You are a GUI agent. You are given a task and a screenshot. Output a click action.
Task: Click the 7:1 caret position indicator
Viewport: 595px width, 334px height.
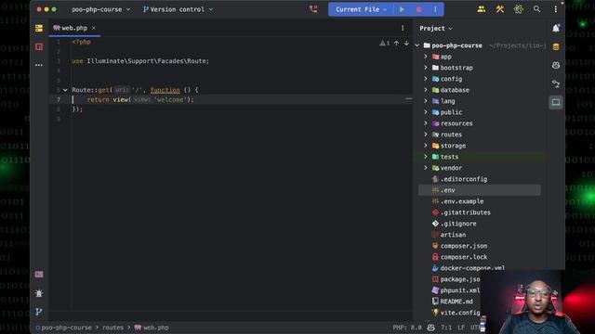446,328
